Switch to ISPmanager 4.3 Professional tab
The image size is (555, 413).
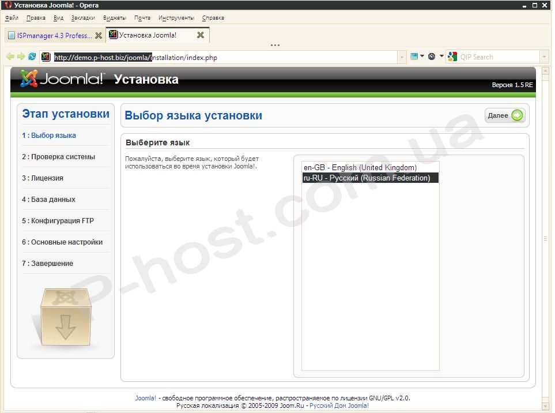55,35
